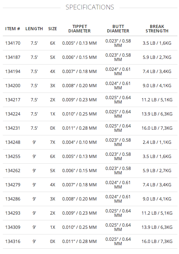Select item number 134194
Screen dimensions: 179x254
pos(13,71)
